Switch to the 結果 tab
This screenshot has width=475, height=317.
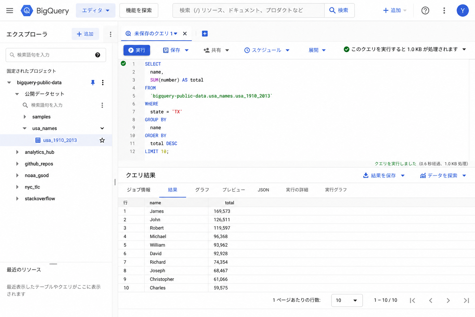click(173, 190)
